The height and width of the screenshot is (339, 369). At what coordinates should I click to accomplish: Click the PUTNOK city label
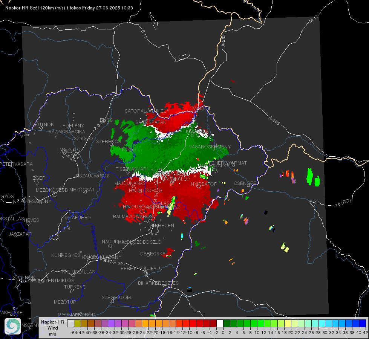click(44, 124)
